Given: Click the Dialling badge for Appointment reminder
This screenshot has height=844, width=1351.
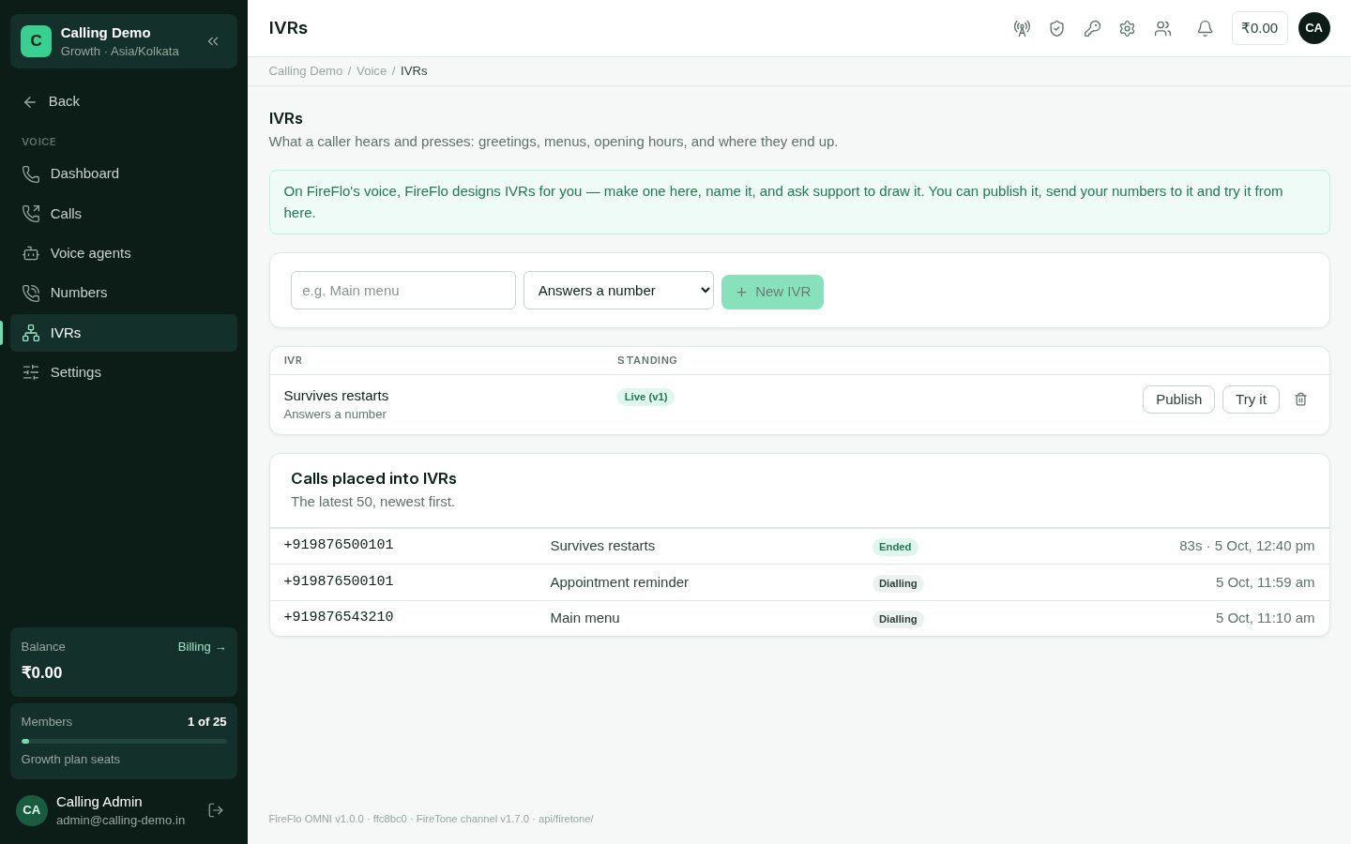Looking at the screenshot, I should click(898, 583).
